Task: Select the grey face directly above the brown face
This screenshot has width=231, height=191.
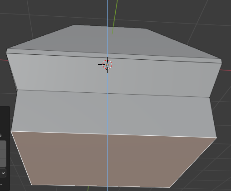Action: coord(113,114)
